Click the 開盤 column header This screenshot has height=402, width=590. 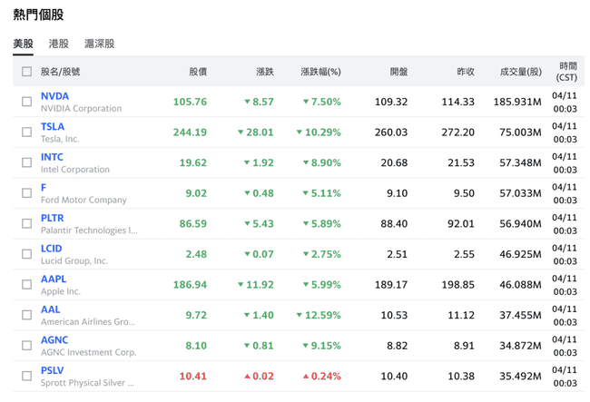[x=398, y=72]
